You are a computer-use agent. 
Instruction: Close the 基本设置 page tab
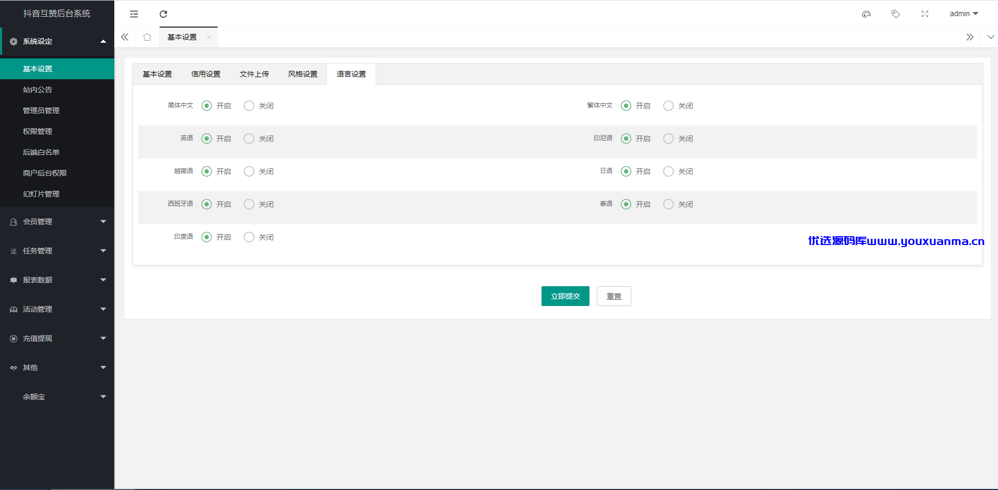tap(209, 37)
